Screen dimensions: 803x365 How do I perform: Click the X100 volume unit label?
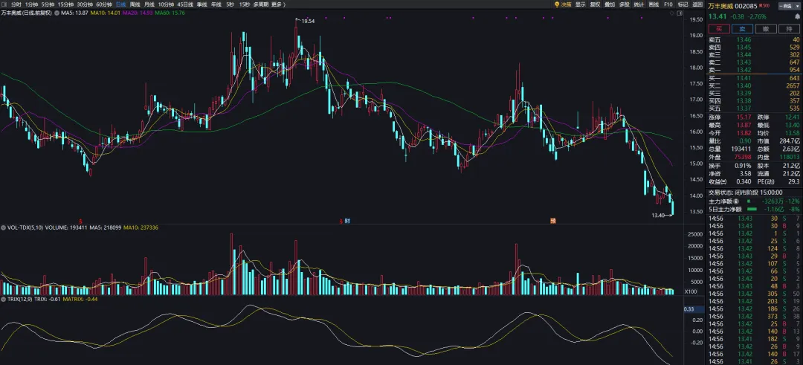(x=689, y=291)
